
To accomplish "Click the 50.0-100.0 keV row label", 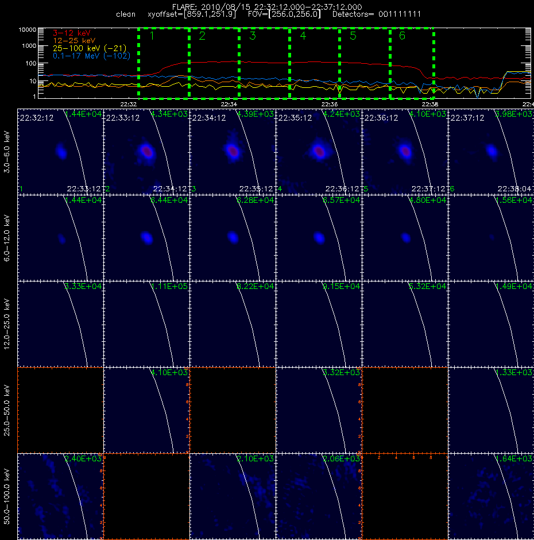I will point(7,496).
